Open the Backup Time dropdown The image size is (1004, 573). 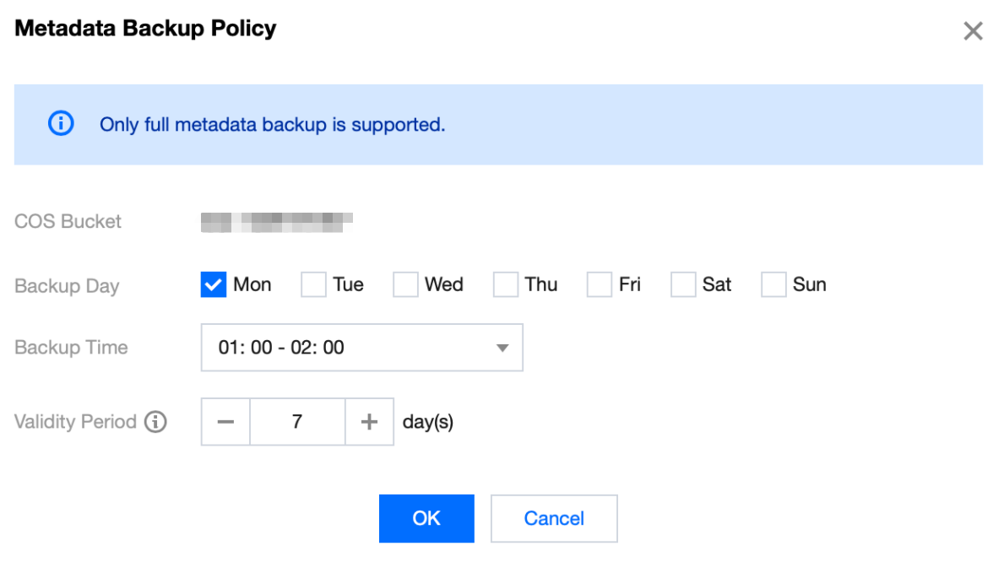point(361,348)
